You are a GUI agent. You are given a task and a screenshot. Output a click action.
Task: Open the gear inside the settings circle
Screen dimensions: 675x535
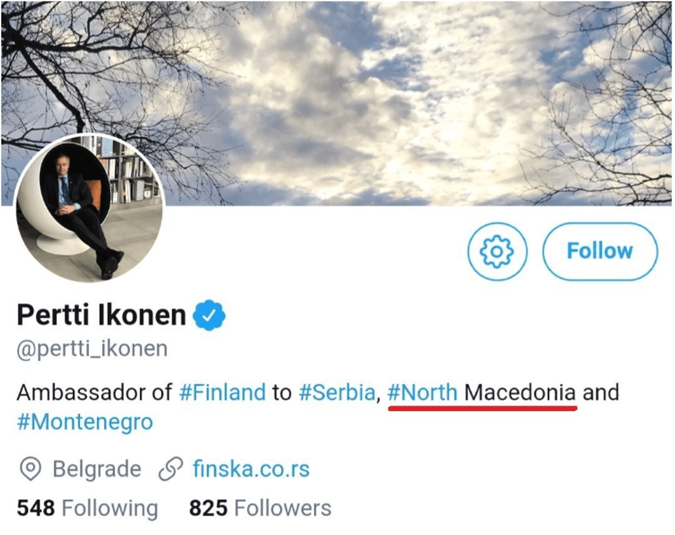(x=497, y=252)
